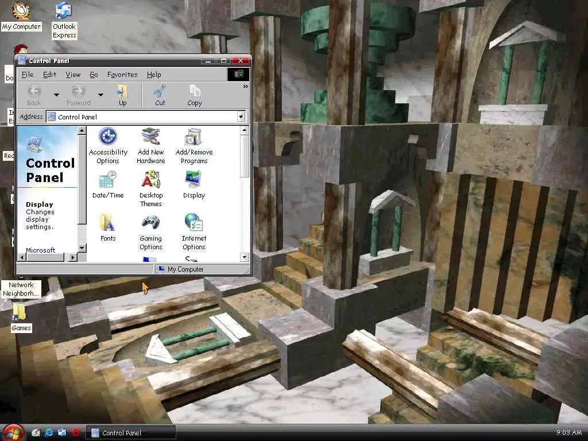Screen dimensions: 588x441
Task: Click the Cut toolbar button
Action: [x=160, y=95]
